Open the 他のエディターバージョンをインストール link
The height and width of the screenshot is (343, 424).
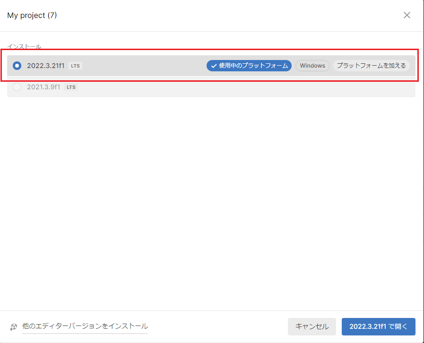click(85, 326)
